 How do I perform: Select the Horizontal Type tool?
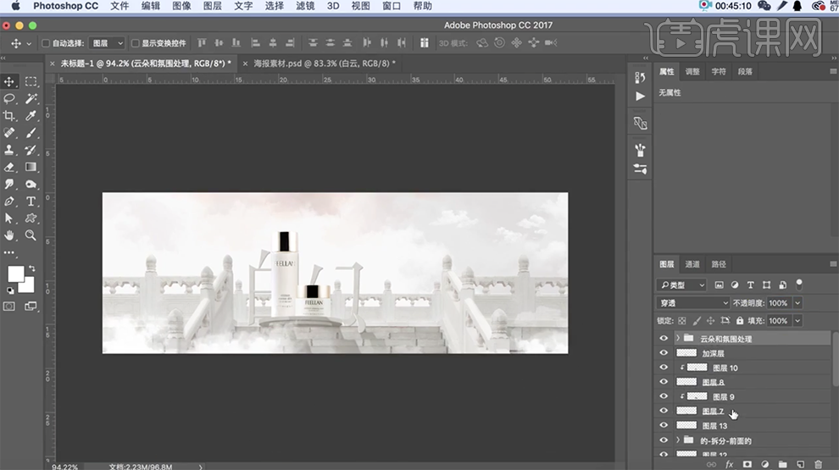pyautogui.click(x=31, y=202)
